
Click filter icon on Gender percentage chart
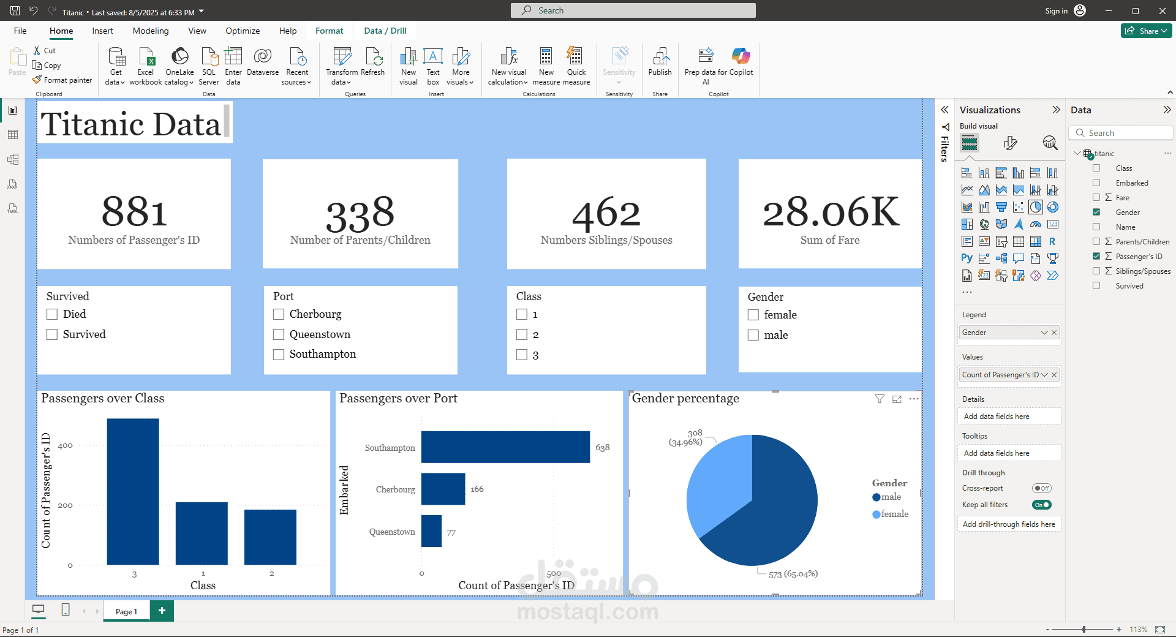click(880, 399)
